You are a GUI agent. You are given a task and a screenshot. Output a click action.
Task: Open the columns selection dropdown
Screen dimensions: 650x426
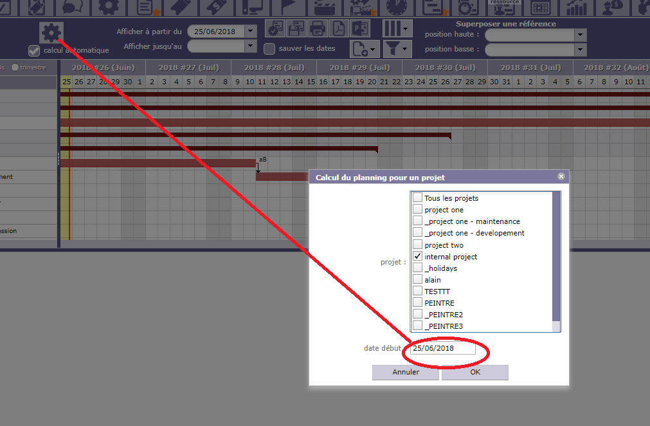point(397,29)
